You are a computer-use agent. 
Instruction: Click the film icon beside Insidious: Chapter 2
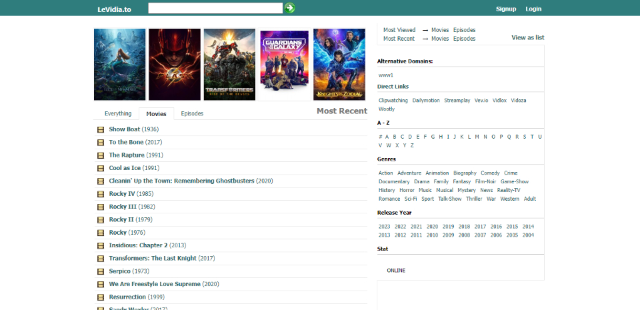click(101, 246)
